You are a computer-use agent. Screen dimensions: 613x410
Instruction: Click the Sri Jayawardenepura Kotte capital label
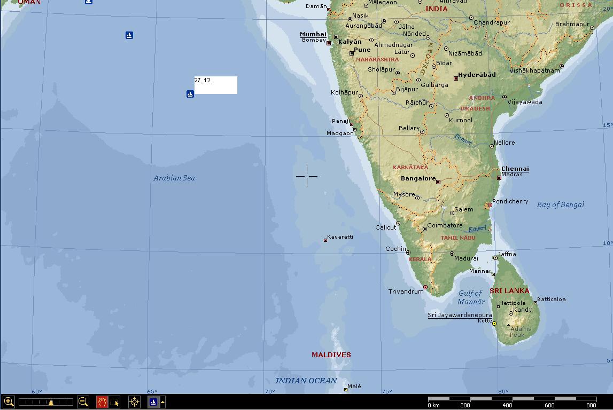tap(460, 316)
